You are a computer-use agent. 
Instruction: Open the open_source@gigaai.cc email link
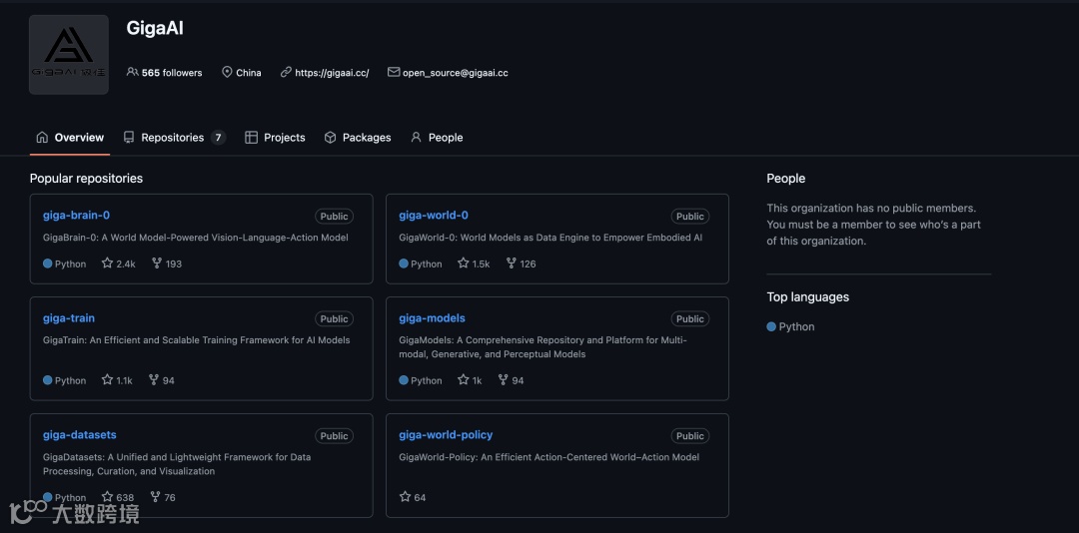pyautogui.click(x=455, y=72)
